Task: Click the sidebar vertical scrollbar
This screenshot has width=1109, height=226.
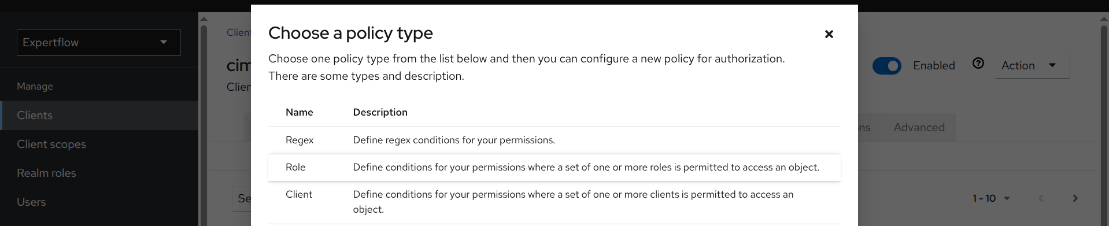Action: pos(204,121)
